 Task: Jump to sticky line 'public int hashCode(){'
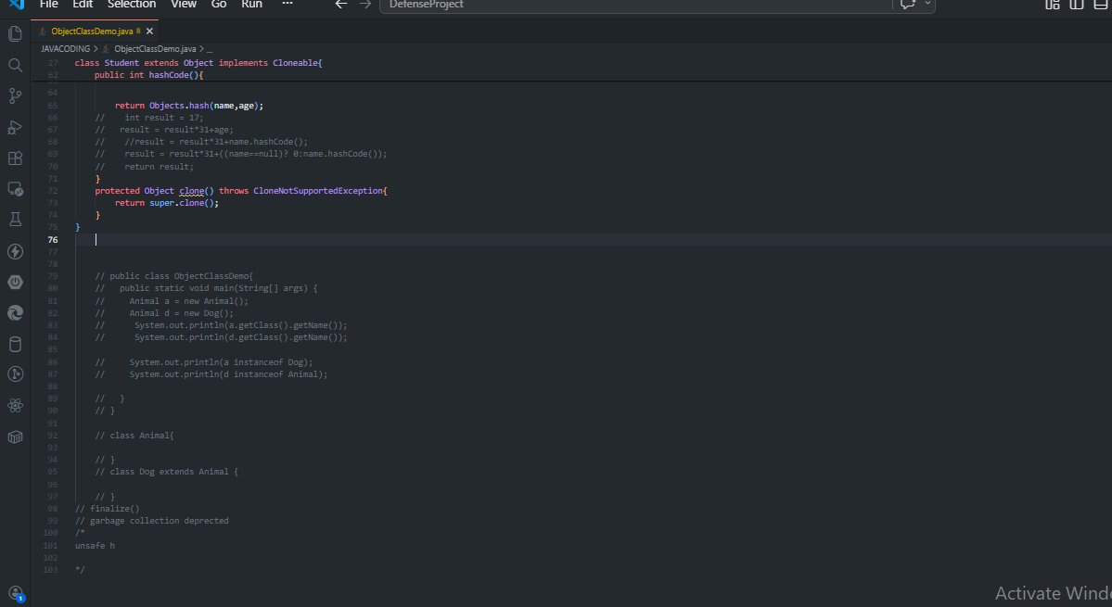coord(149,75)
